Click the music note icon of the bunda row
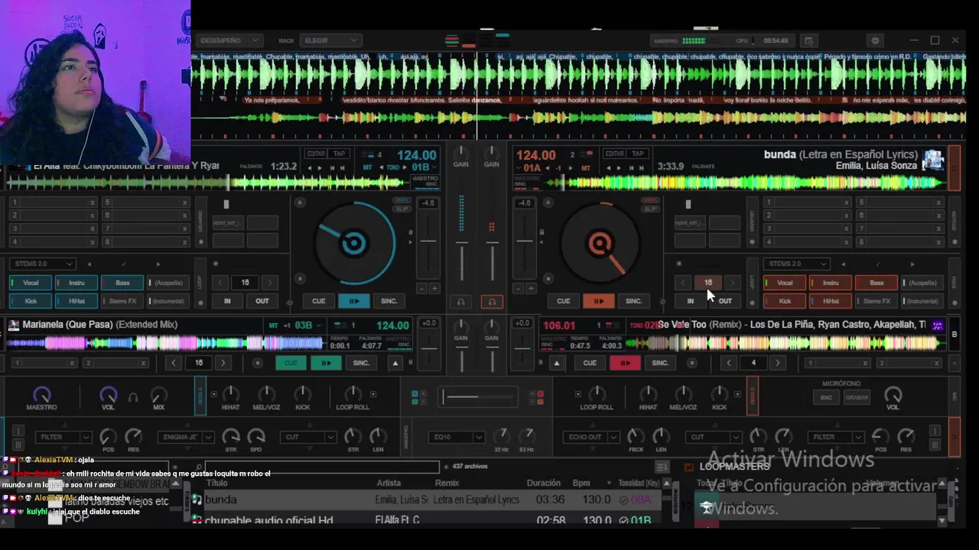Viewport: 979px width, 550px height. pyautogui.click(x=197, y=500)
